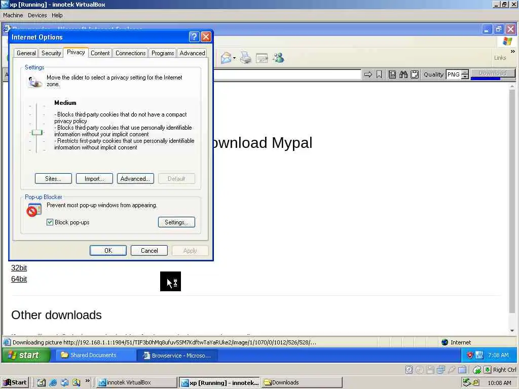
Task: Click the privacy level slider handle
Action: [x=36, y=133]
